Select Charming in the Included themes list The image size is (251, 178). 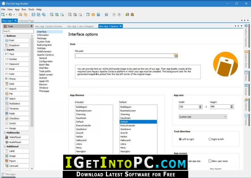click(81, 114)
